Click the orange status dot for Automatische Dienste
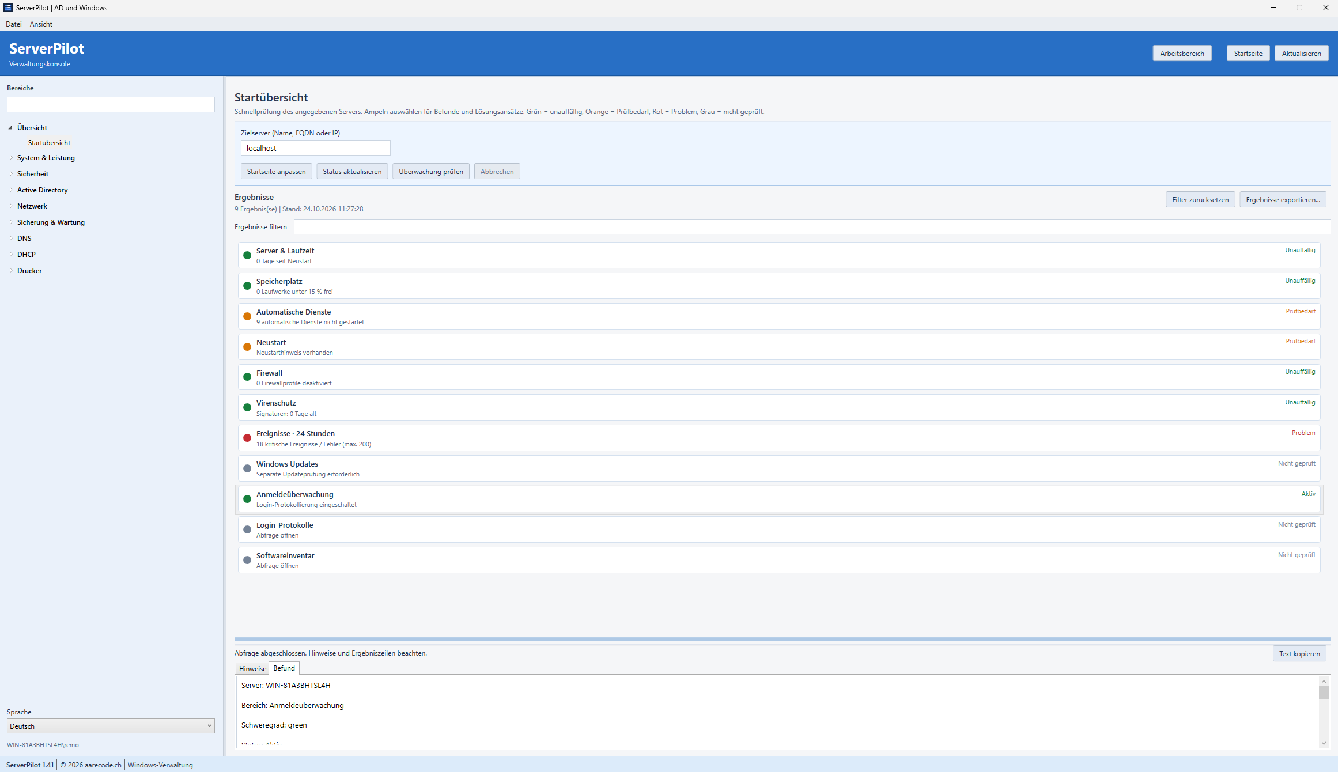This screenshot has height=772, width=1338. coord(247,316)
